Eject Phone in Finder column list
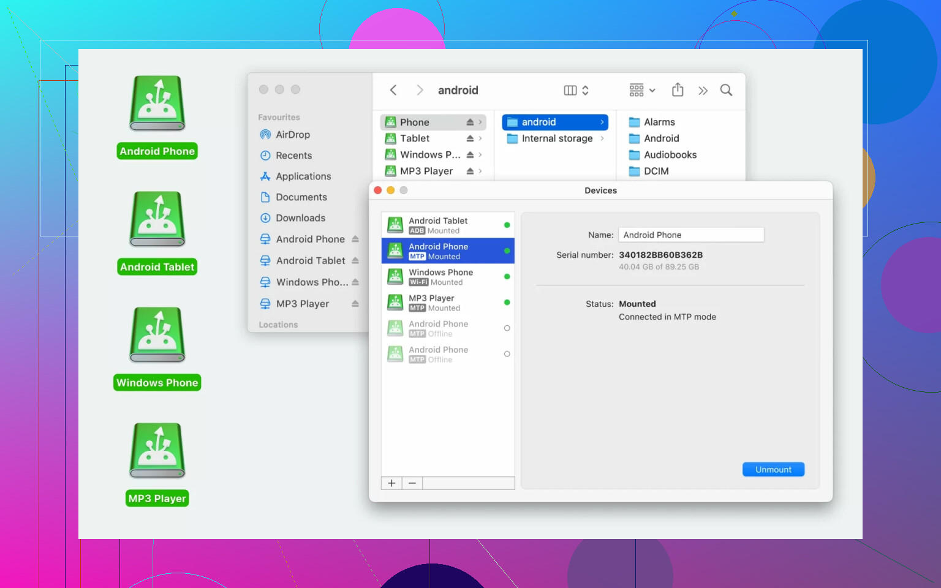This screenshot has height=588, width=941. click(470, 123)
